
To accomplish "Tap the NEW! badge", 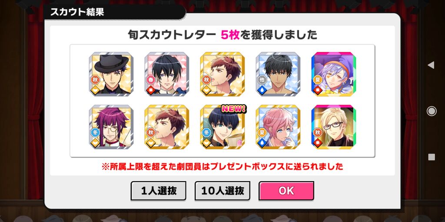I will (x=233, y=109).
